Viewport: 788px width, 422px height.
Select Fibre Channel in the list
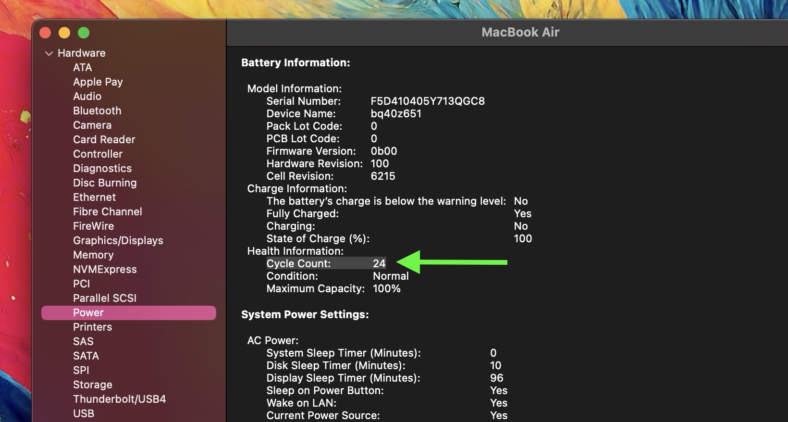108,211
